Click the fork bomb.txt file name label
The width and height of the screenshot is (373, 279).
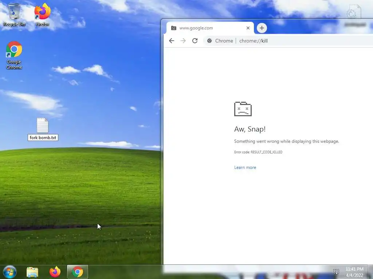(43, 138)
